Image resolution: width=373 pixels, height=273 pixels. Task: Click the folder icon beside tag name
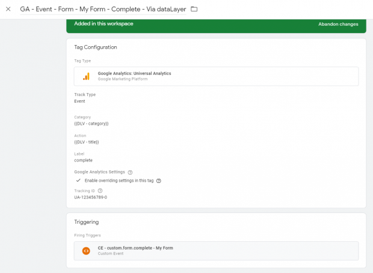[194, 9]
